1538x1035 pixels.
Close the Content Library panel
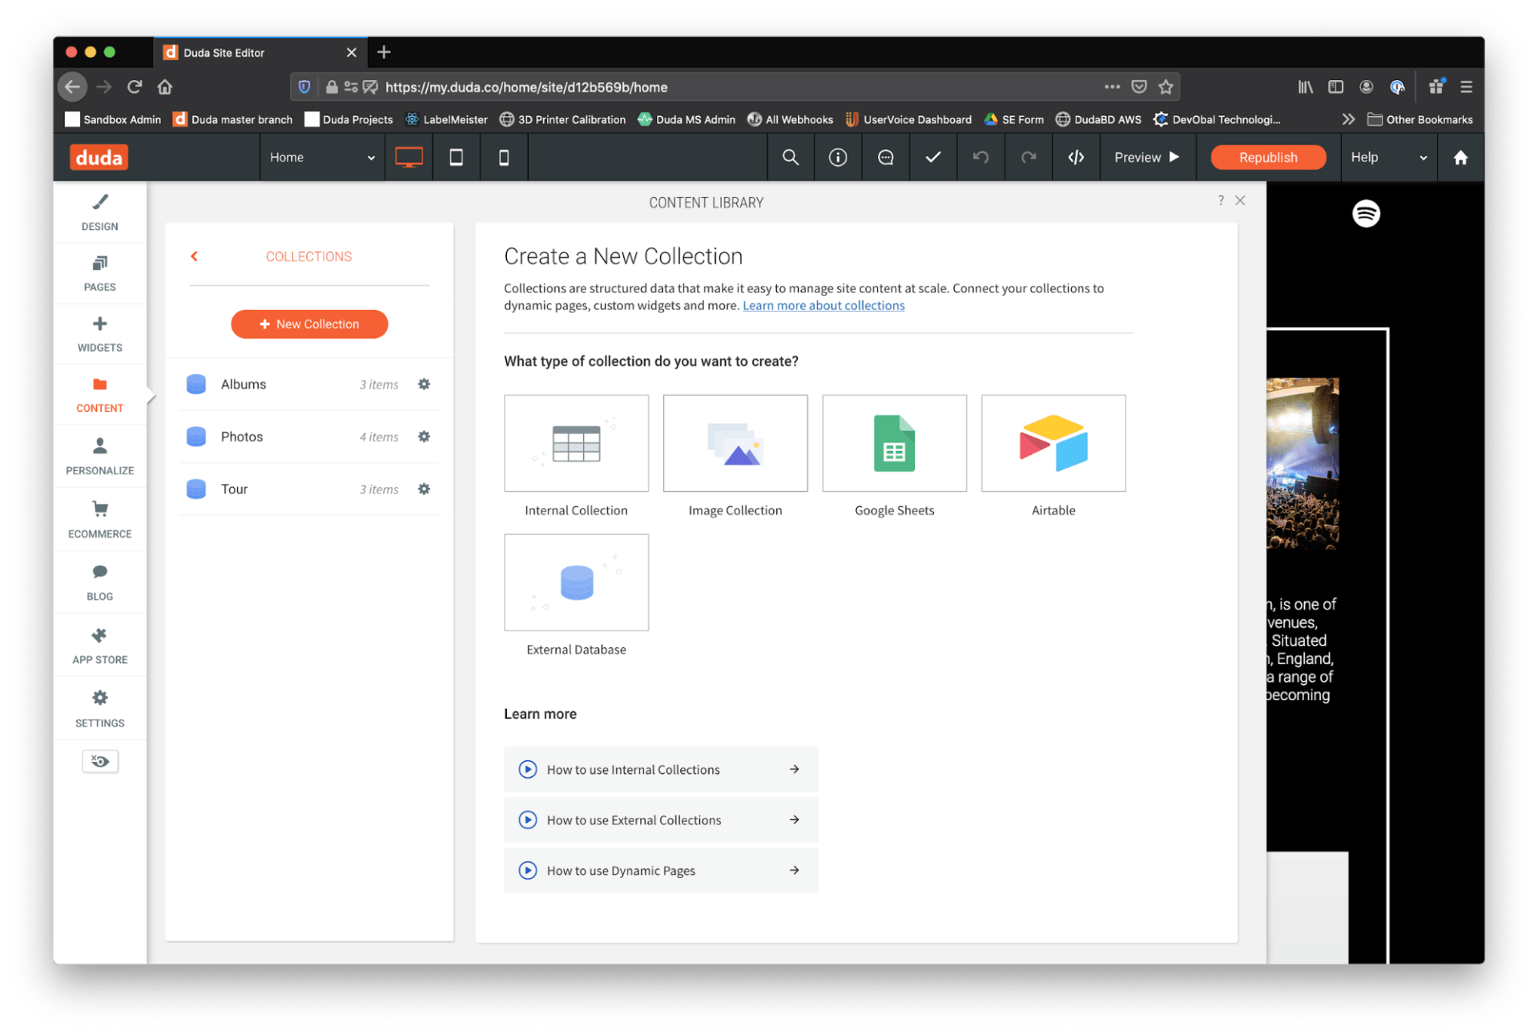coord(1240,200)
